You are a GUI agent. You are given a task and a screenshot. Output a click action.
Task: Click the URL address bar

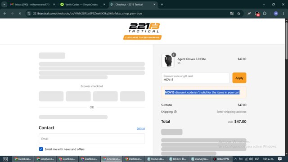tap(129, 13)
